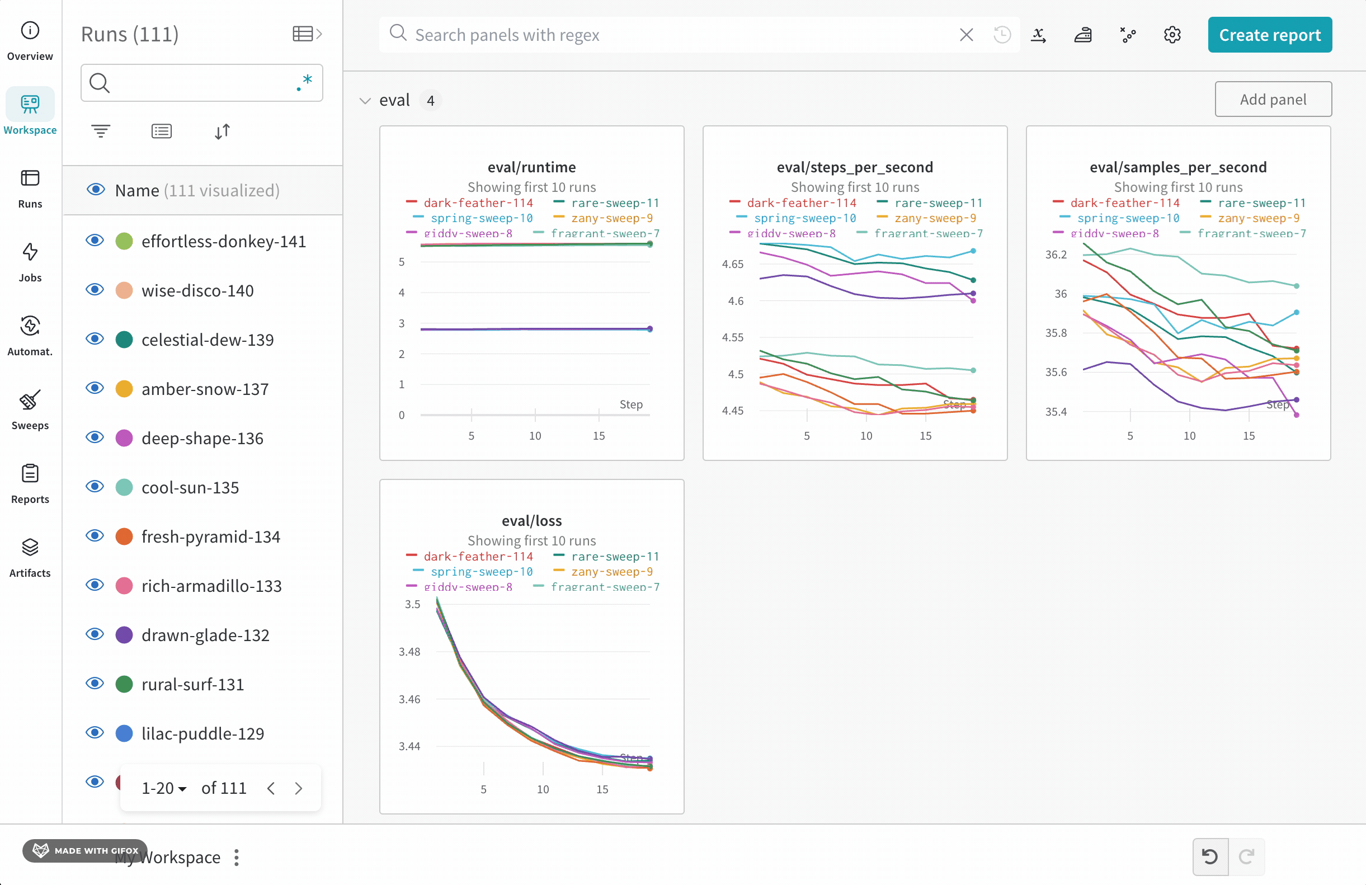This screenshot has height=885, width=1366.
Task: Click the deep-shape-136 color swatch
Action: 124,438
